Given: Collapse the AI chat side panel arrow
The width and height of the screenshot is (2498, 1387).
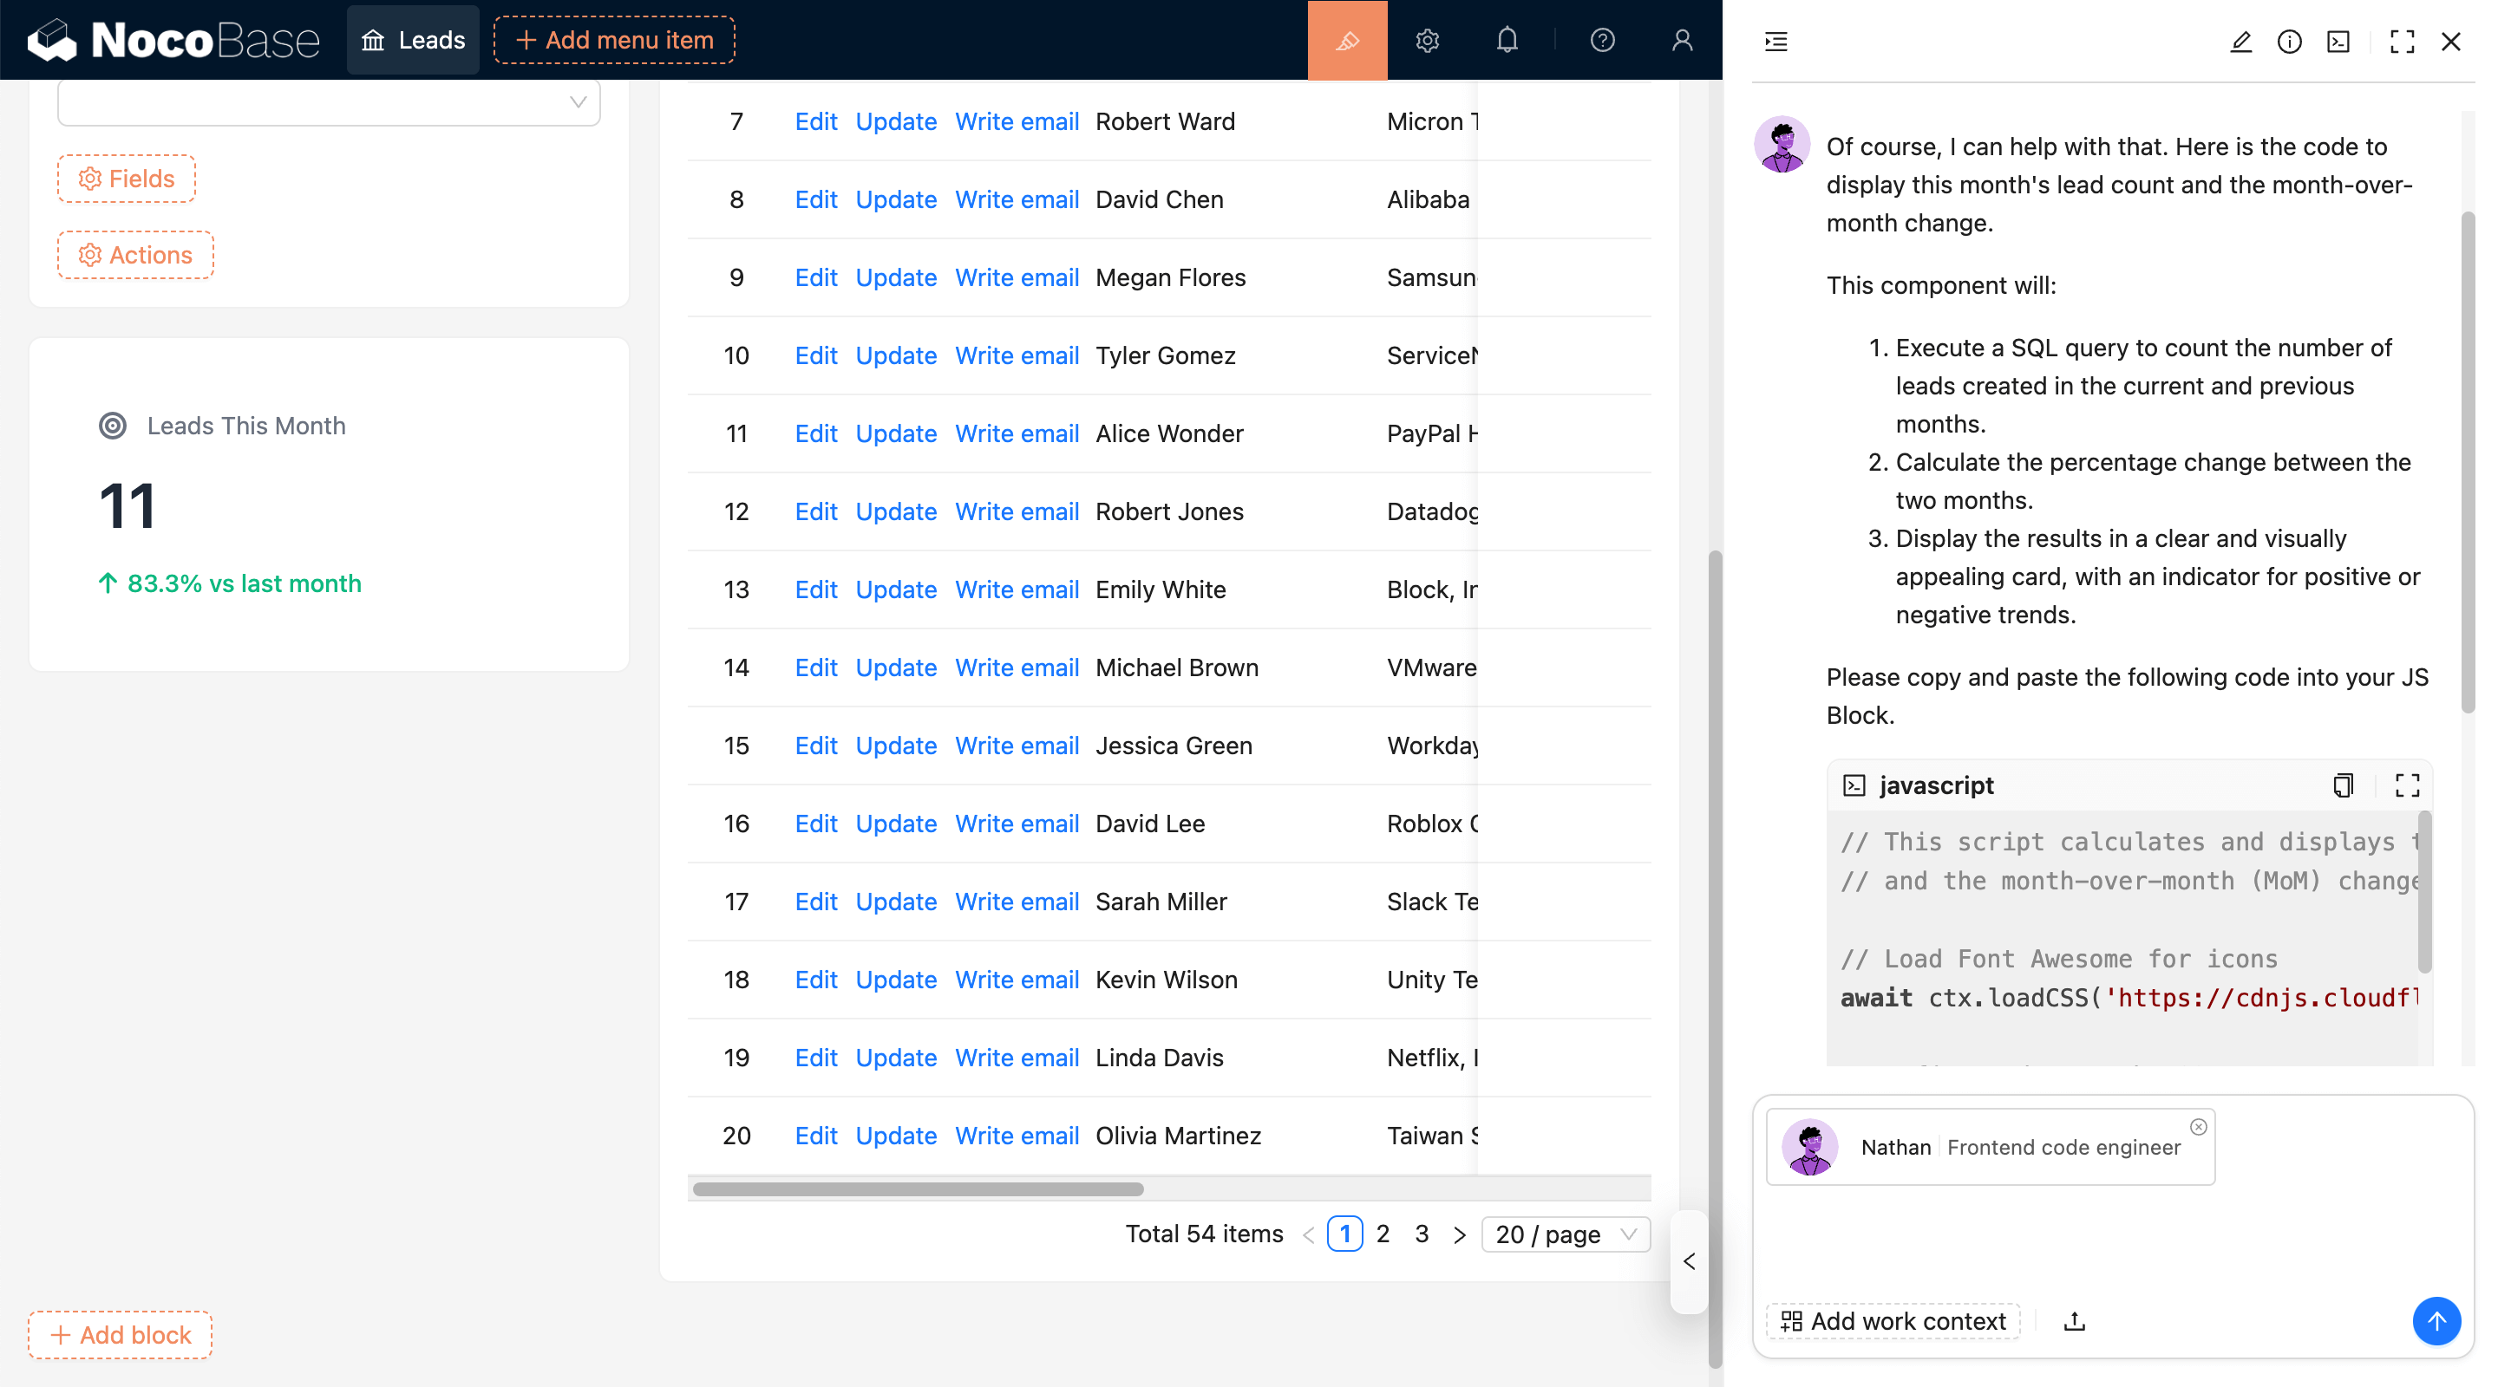Looking at the screenshot, I should tap(1690, 1261).
